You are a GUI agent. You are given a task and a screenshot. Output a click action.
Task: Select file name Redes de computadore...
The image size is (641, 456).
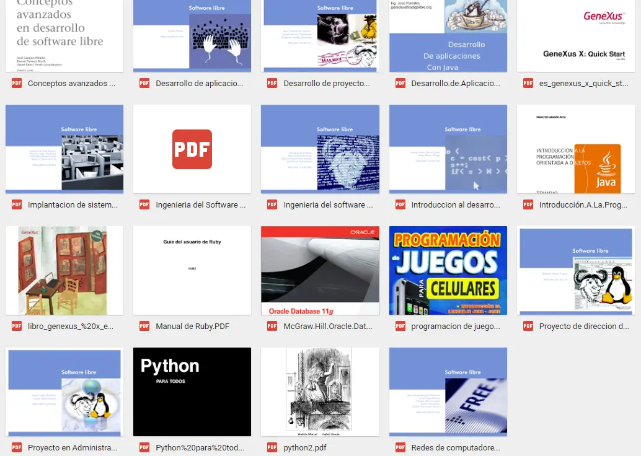coord(456,447)
